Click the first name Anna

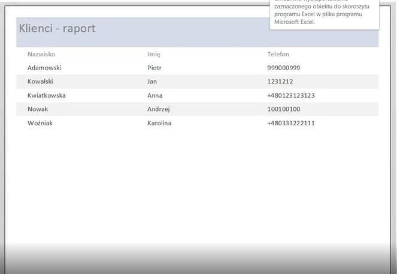click(x=154, y=95)
